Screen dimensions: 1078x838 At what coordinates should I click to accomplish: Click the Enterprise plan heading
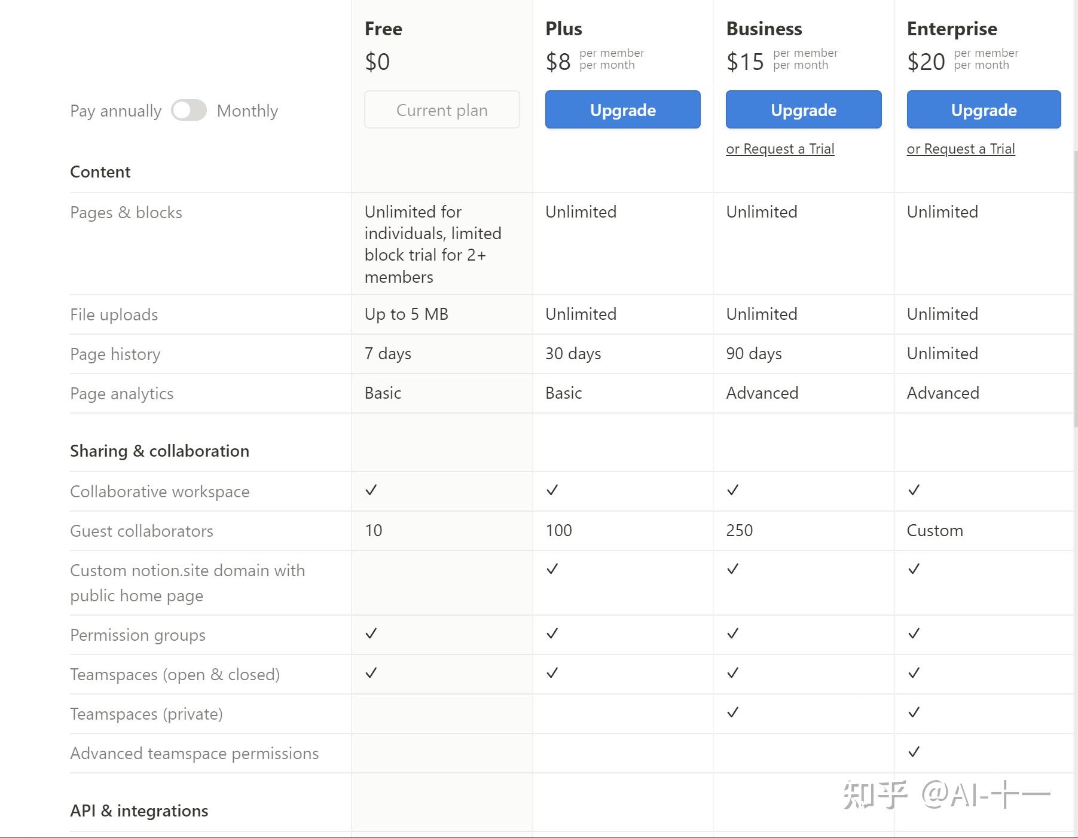pyautogui.click(x=952, y=29)
